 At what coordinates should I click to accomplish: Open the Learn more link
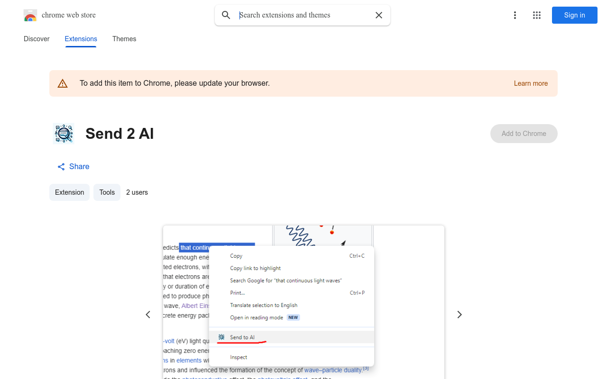[531, 83]
